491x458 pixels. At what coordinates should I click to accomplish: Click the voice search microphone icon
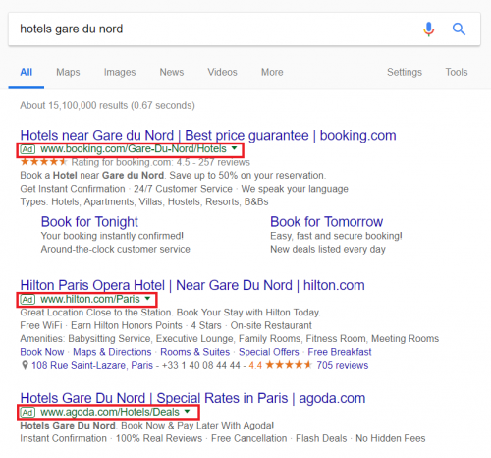[x=428, y=29]
